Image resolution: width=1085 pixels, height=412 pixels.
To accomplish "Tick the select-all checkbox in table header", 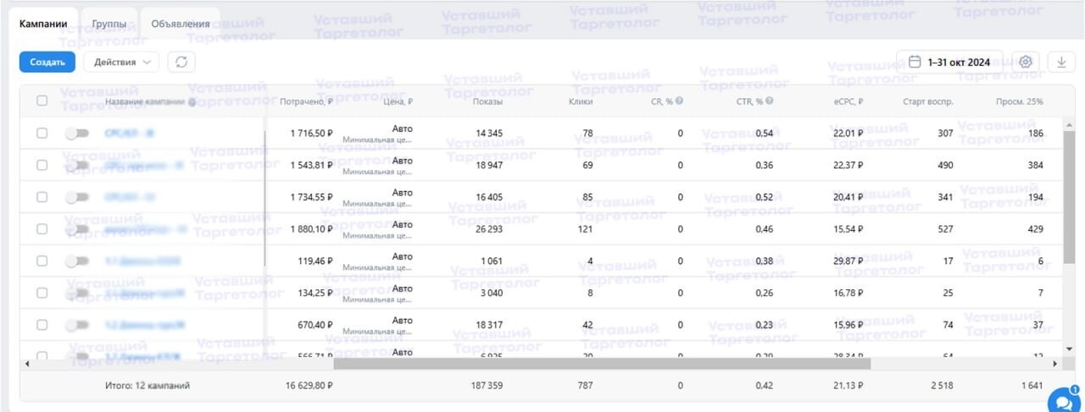I will (42, 101).
